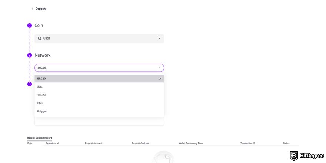
Task: Select ERC20 network option
Action: point(99,79)
